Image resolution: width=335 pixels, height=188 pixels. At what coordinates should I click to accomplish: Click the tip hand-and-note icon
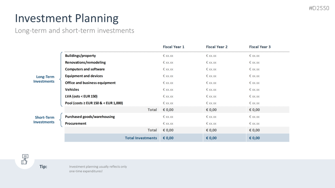click(x=25, y=159)
